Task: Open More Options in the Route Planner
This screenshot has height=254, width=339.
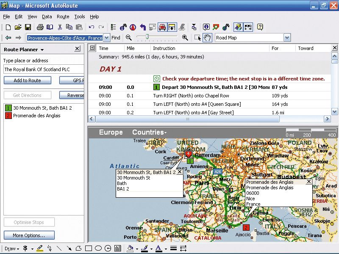Action: click(29, 235)
